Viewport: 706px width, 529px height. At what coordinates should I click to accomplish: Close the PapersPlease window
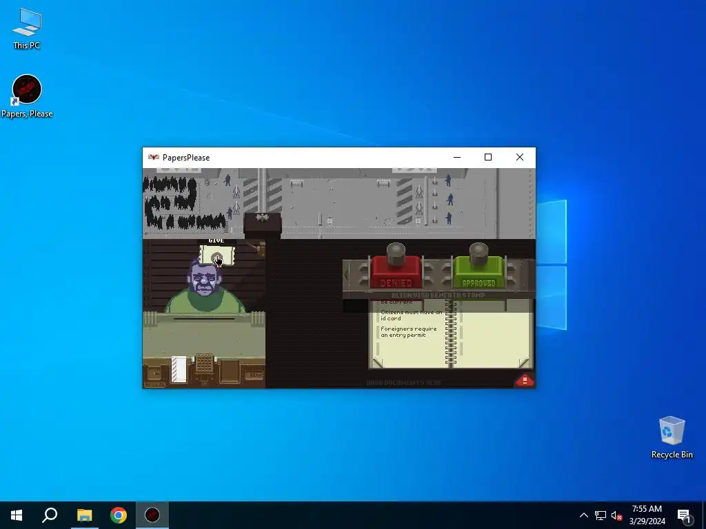click(520, 158)
